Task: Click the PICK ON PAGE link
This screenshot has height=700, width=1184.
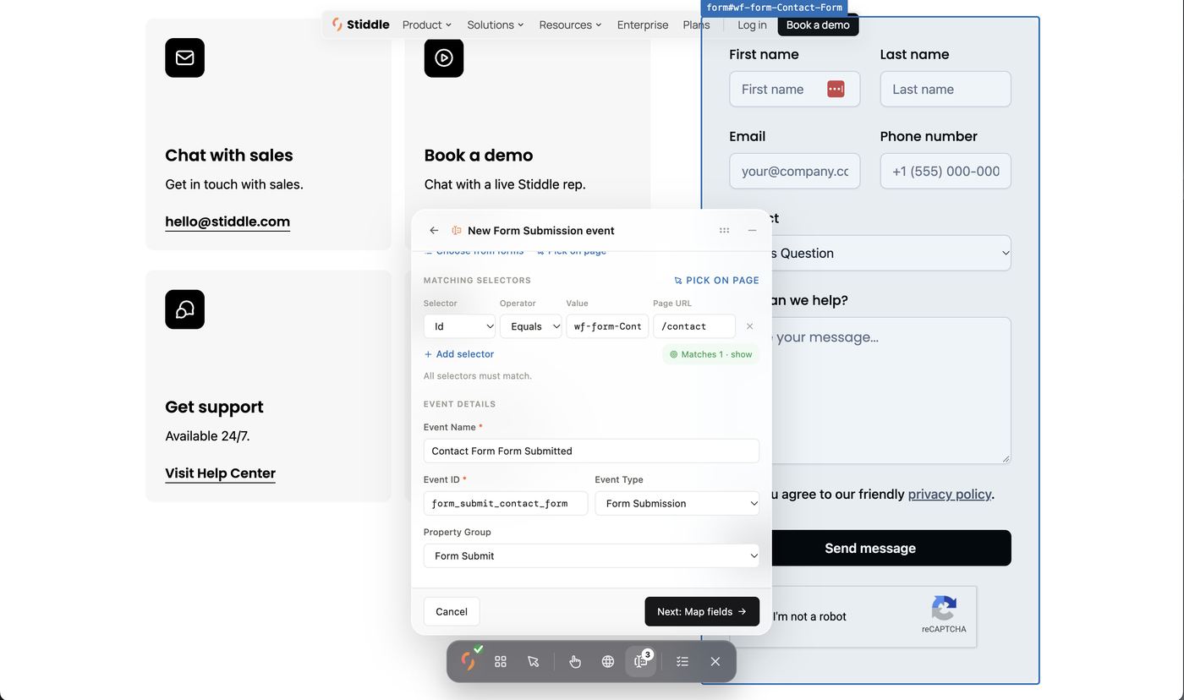Action: [717, 280]
